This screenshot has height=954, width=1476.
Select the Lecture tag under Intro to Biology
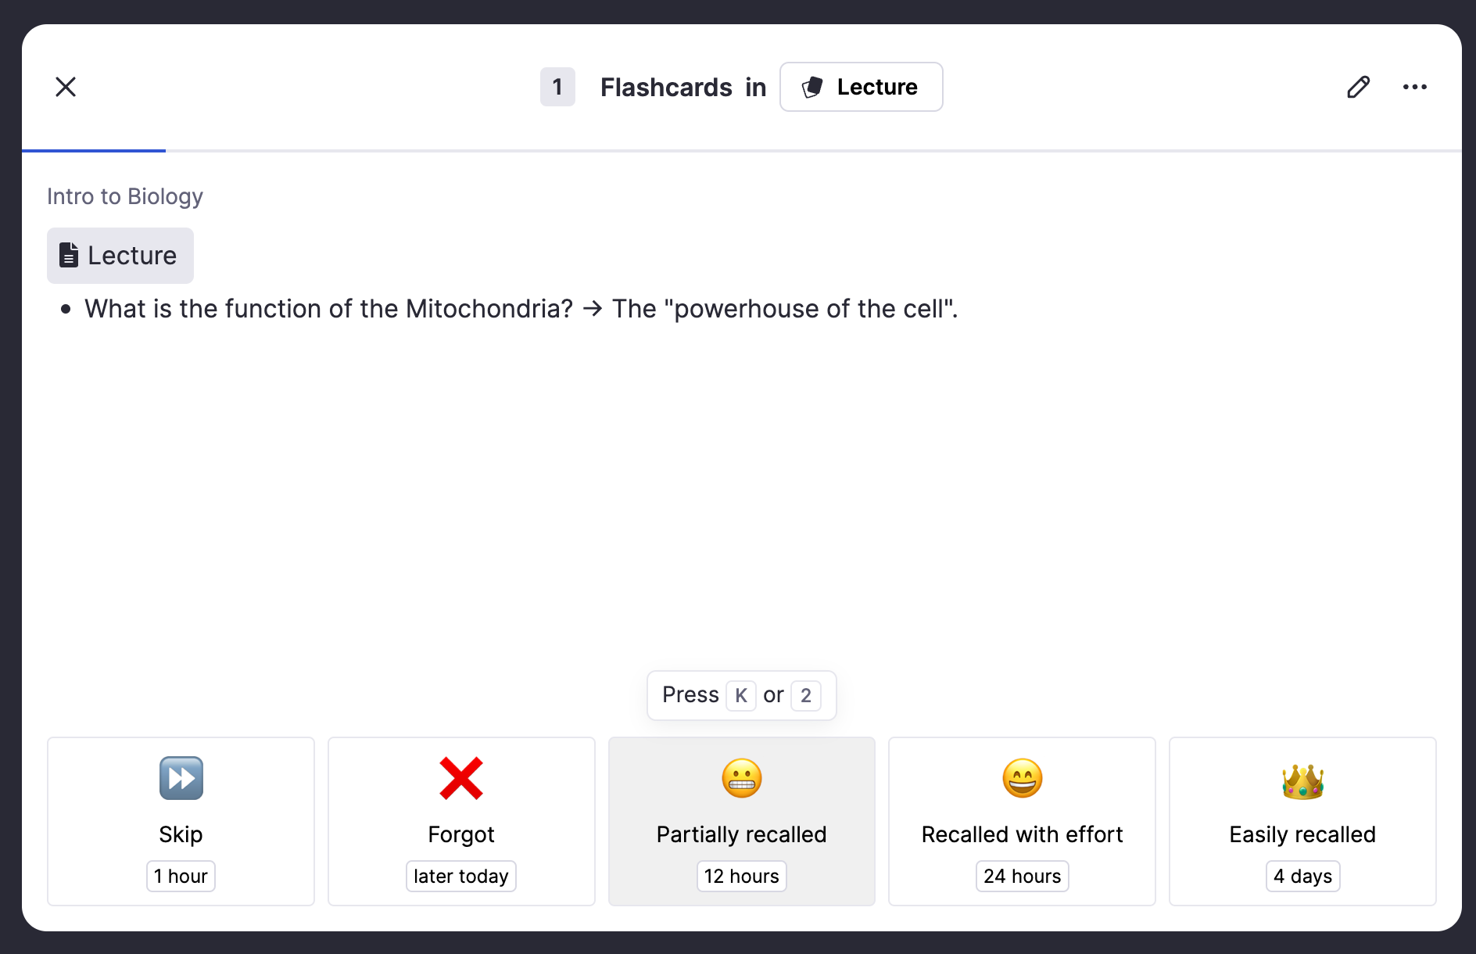120,255
